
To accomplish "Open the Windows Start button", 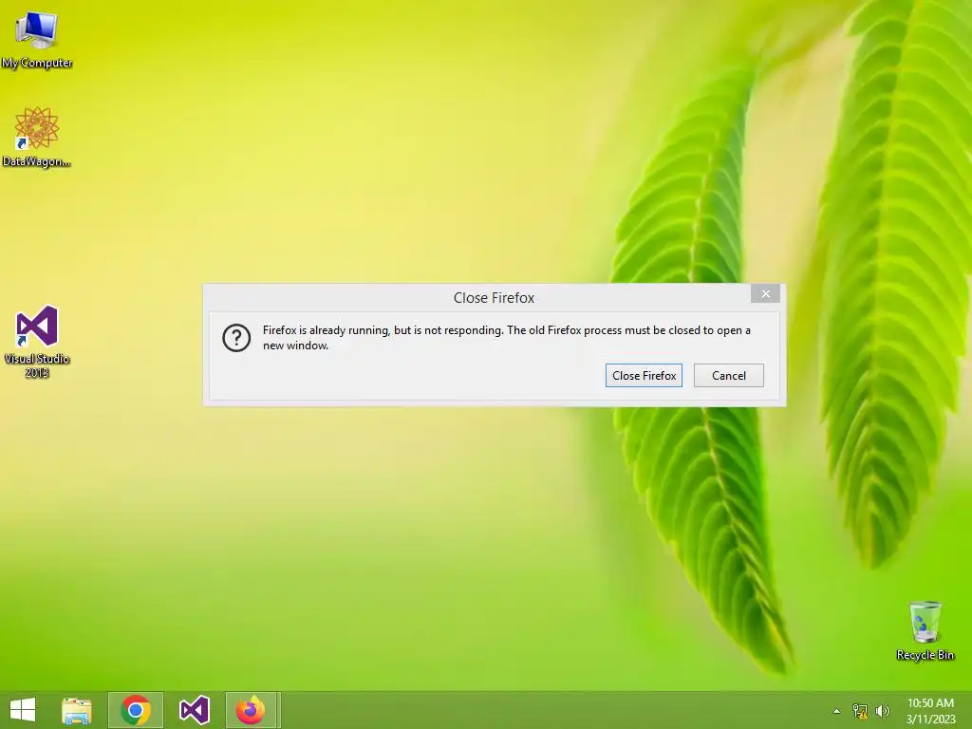I will (x=23, y=710).
